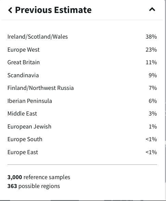Click the 363 possible regions text

(34, 186)
